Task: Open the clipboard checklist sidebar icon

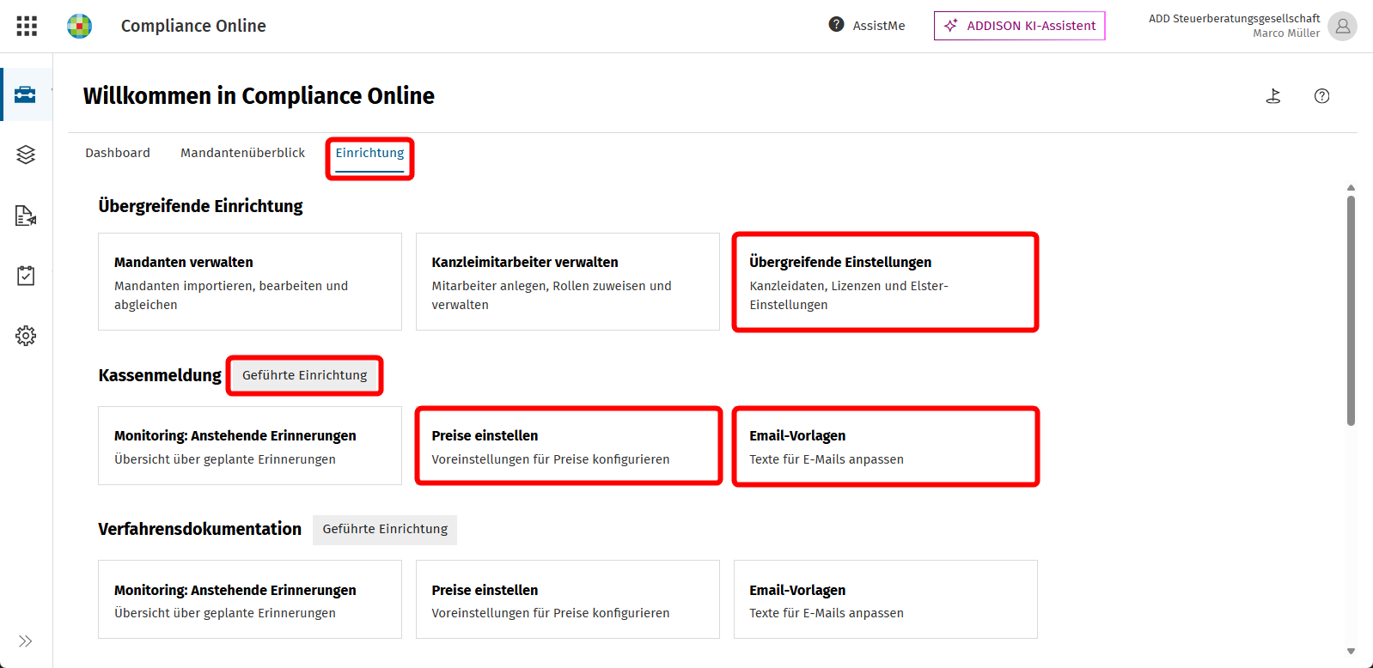Action: pos(26,276)
